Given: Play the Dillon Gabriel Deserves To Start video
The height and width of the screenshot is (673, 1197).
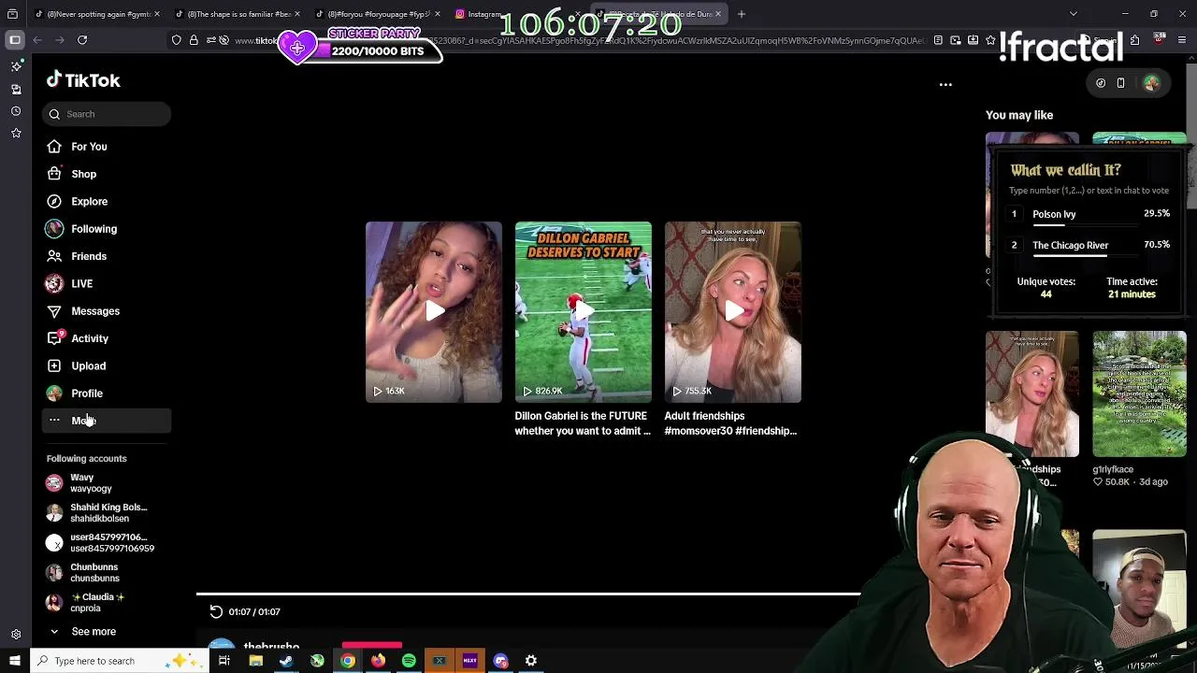Looking at the screenshot, I should coord(584,312).
